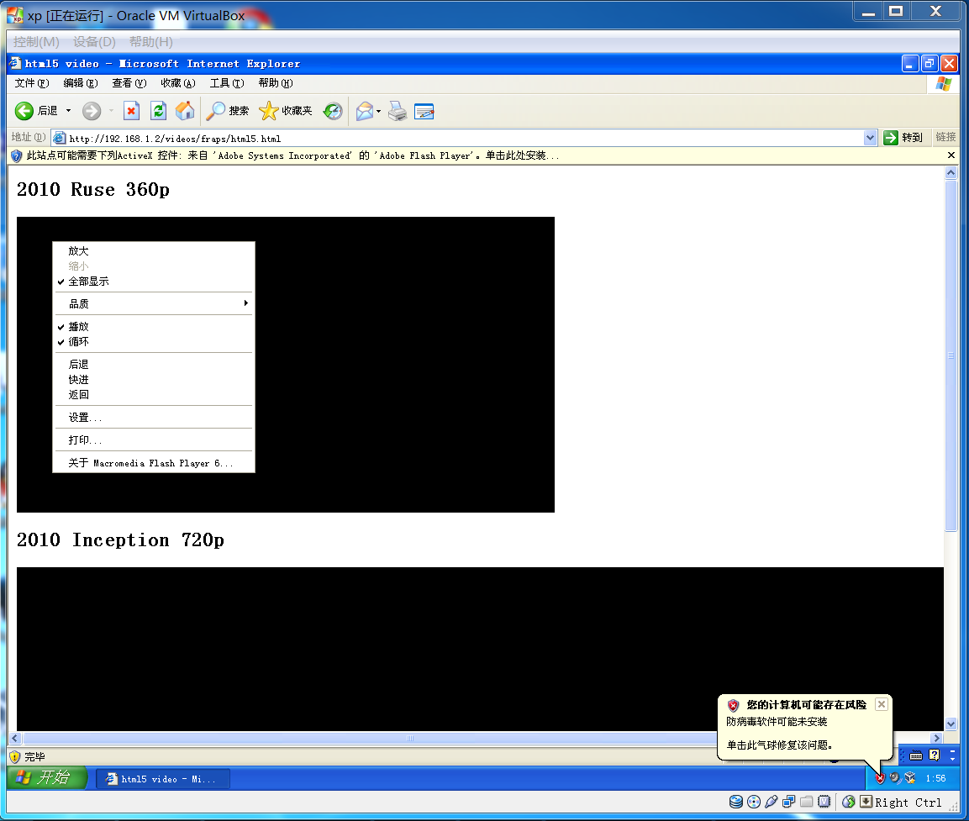Screen dimensions: 969x821
Task: Click the language bar keyboard icon
Action: tap(916, 755)
